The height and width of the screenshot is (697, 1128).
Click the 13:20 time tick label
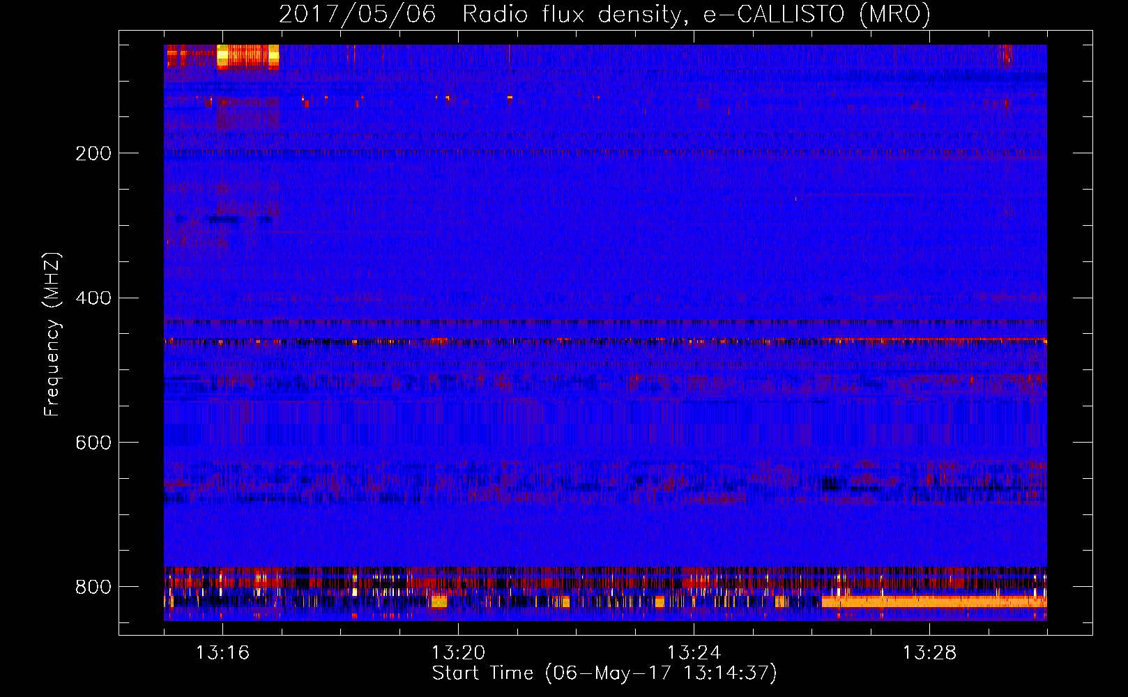(458, 652)
